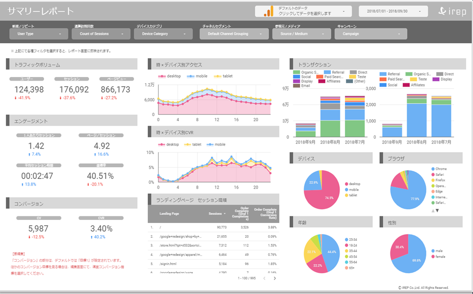The height and width of the screenshot is (294, 473).
Task: Click the /signin.html landing page row
Action: click(x=169, y=264)
